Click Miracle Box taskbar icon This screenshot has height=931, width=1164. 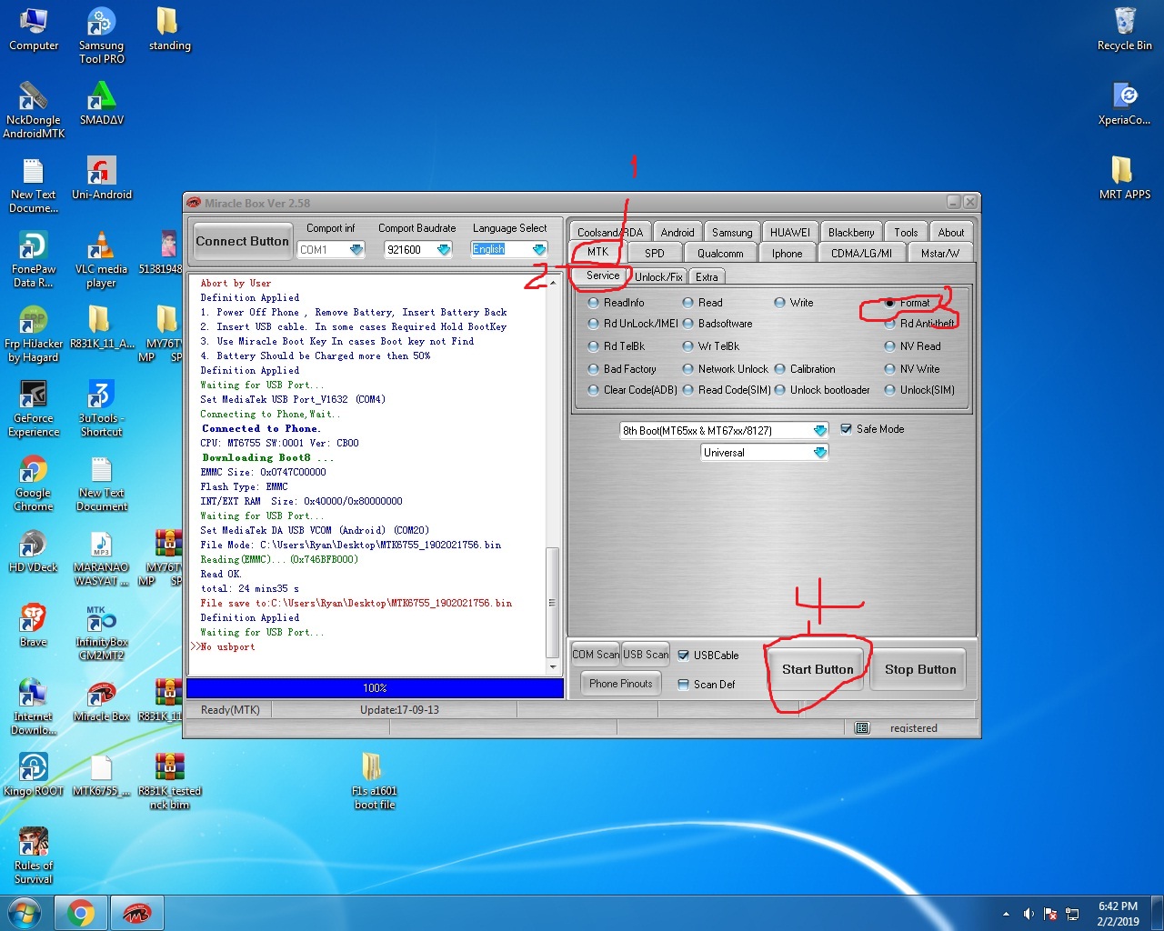(137, 913)
